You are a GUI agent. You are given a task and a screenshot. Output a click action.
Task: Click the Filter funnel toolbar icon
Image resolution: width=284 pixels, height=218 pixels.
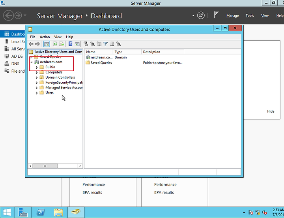pos(105,44)
